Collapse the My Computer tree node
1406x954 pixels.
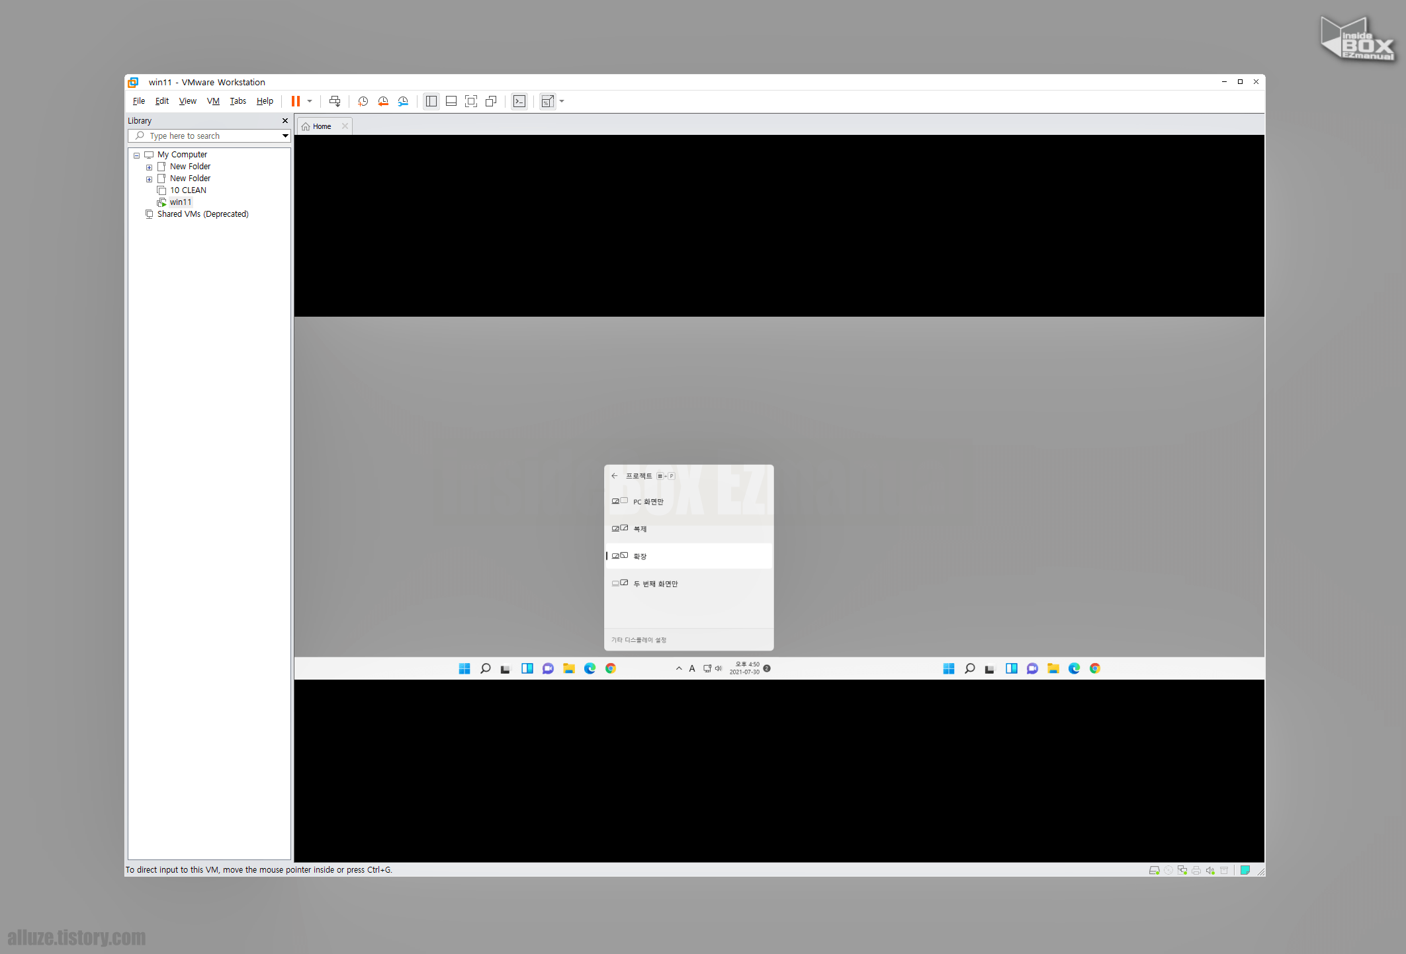pos(137,155)
